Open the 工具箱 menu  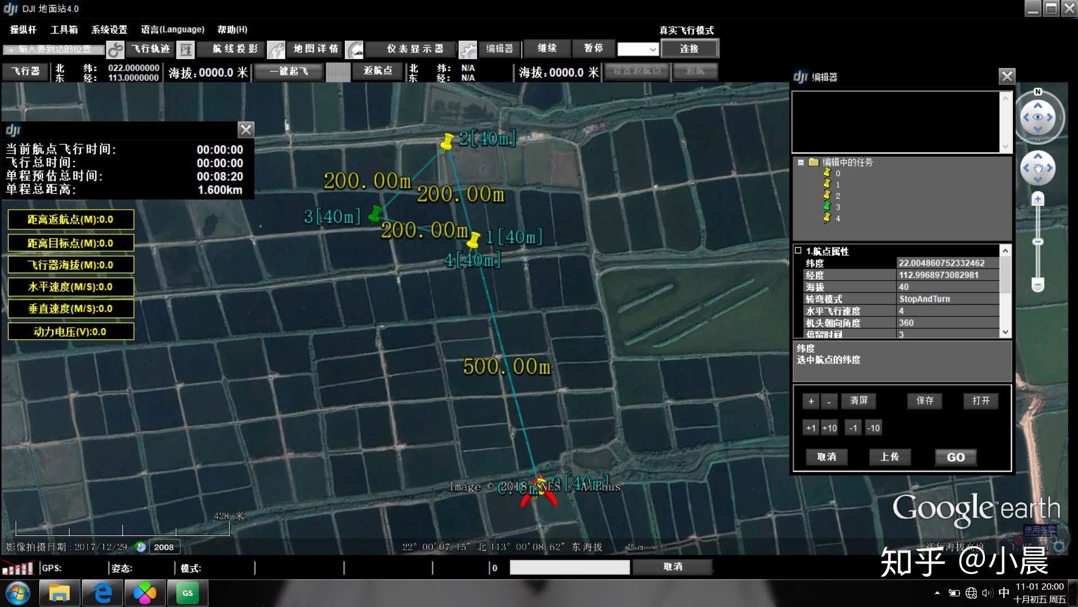coord(64,30)
